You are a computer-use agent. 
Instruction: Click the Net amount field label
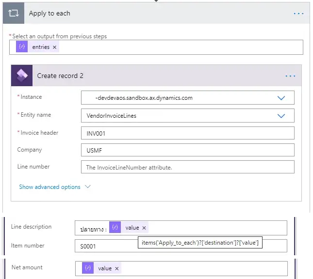[27, 267]
